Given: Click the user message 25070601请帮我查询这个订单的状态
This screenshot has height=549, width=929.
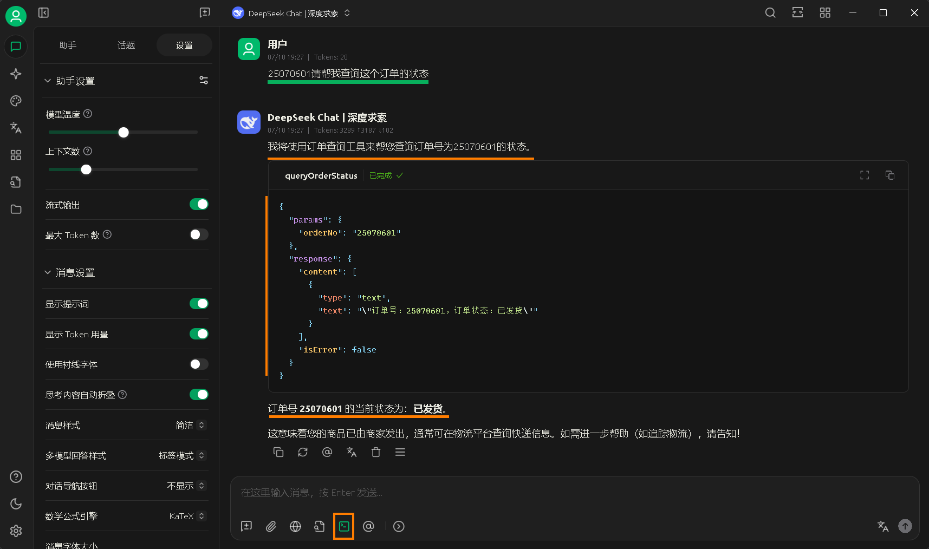Looking at the screenshot, I should [348, 74].
